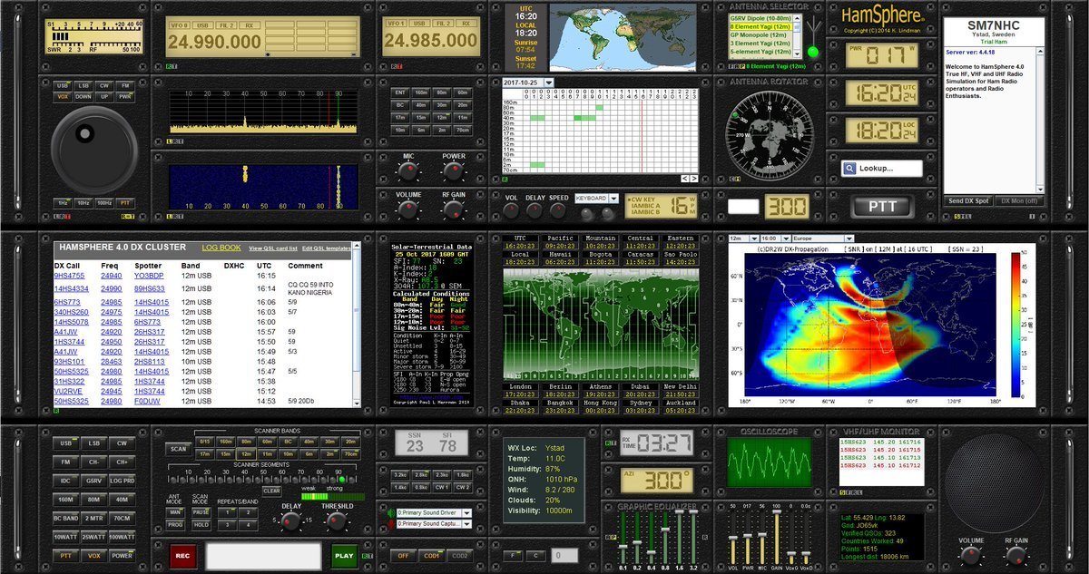Select 8 Element Yagi (12m) antenna
The width and height of the screenshot is (1089, 574).
(x=762, y=27)
